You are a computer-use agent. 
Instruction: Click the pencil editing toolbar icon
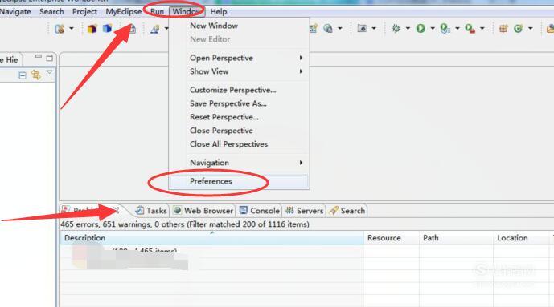pyautogui.click(x=154, y=29)
